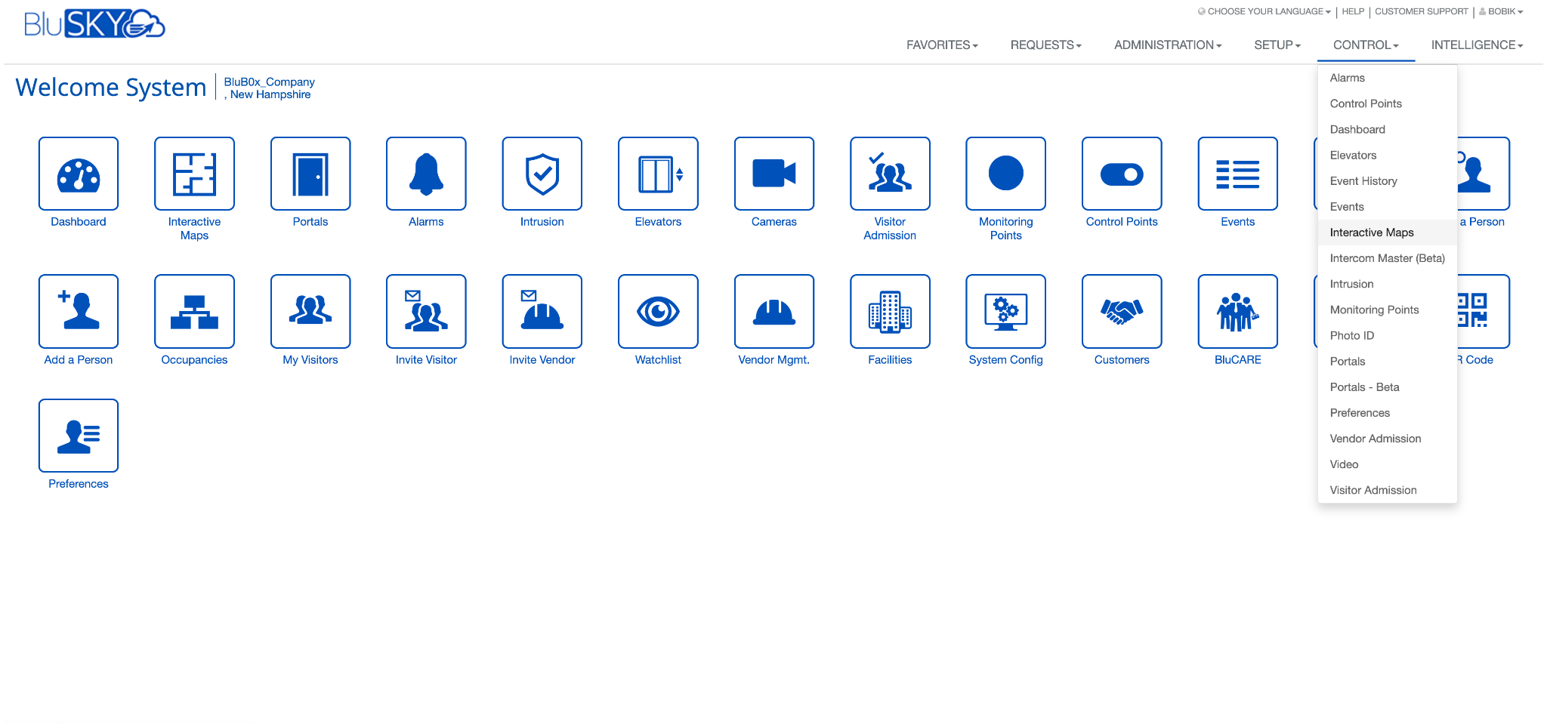Open the BluCARE tile

pyautogui.click(x=1237, y=311)
